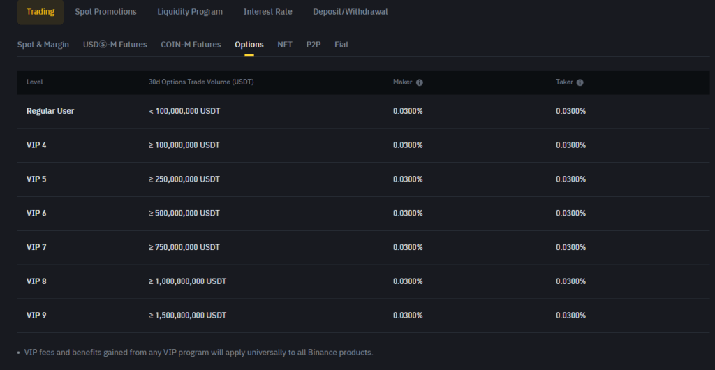
Task: Select Spot & Margin sub-tab
Action: 43,45
